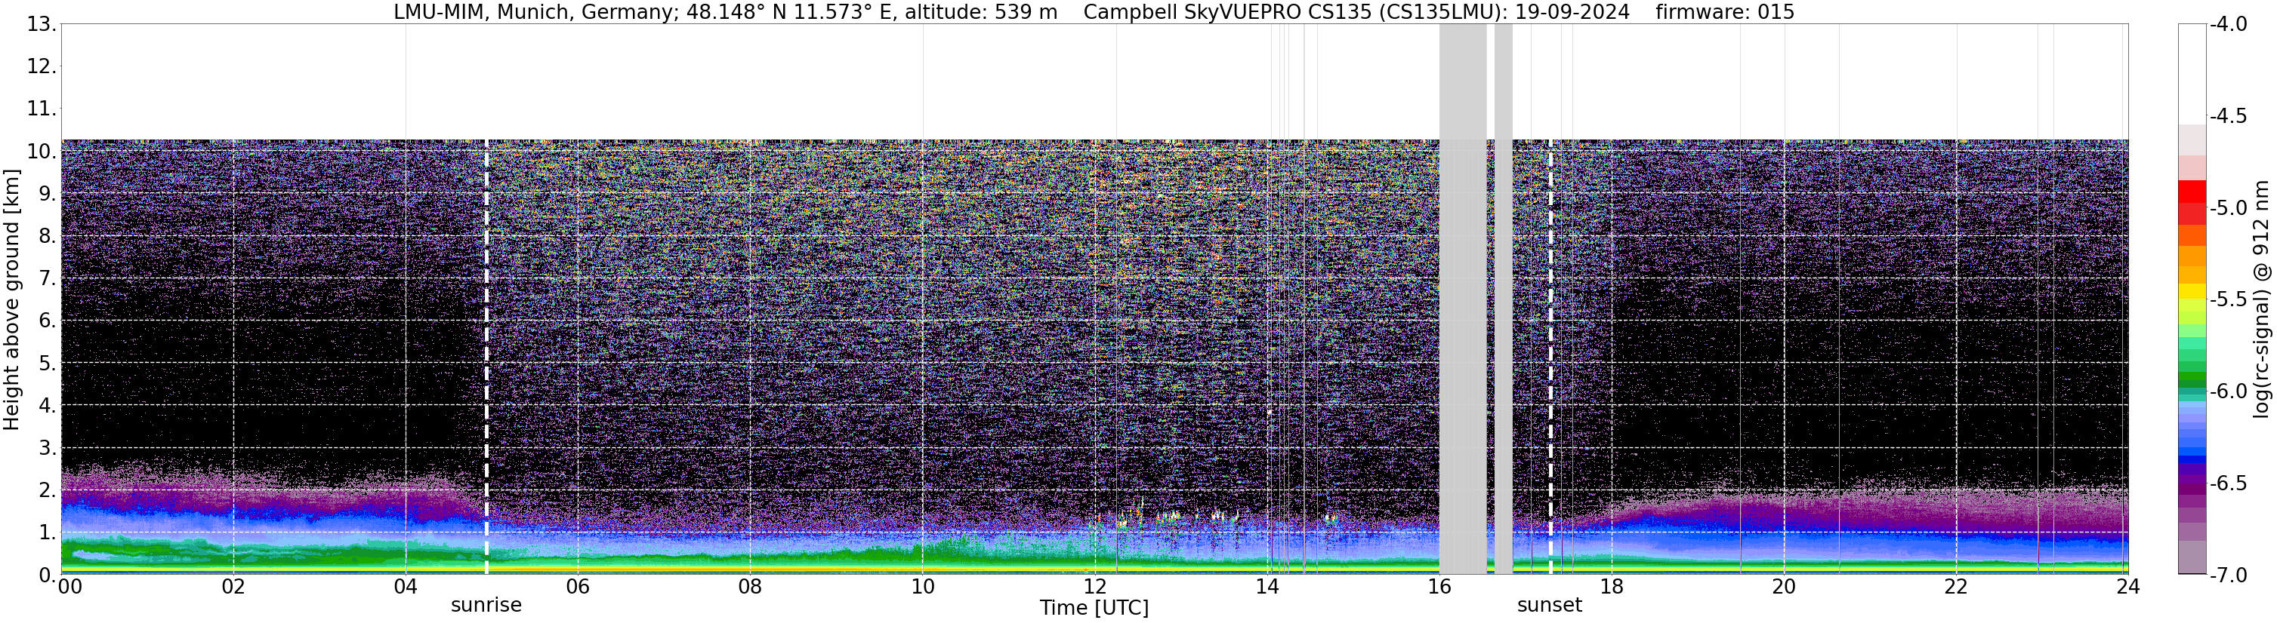
Task: Click the '3.' height tick label
Action: (x=48, y=447)
